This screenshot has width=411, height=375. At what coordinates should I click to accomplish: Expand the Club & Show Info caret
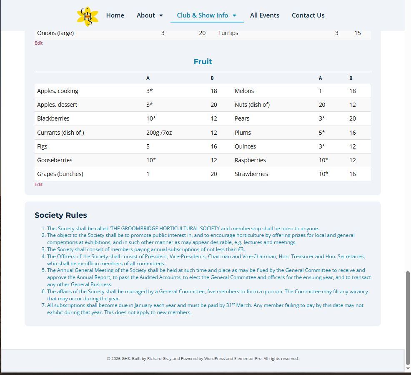[234, 16]
